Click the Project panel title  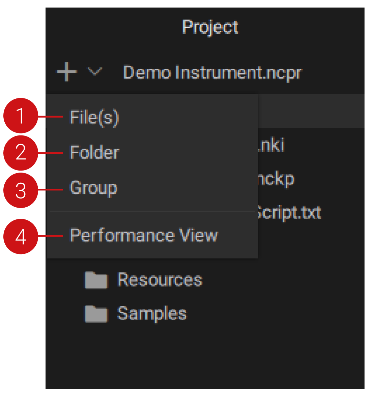coord(210,27)
